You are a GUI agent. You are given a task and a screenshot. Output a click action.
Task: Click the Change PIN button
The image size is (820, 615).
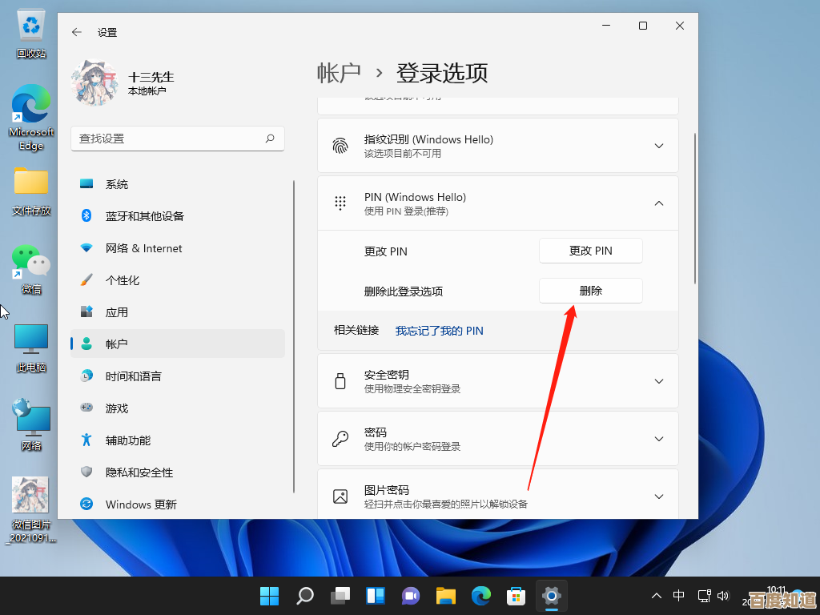tap(590, 251)
